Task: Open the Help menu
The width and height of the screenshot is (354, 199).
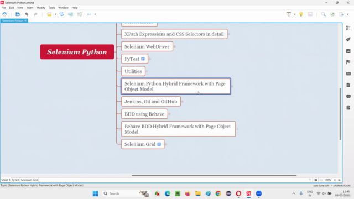Action: (x=75, y=8)
